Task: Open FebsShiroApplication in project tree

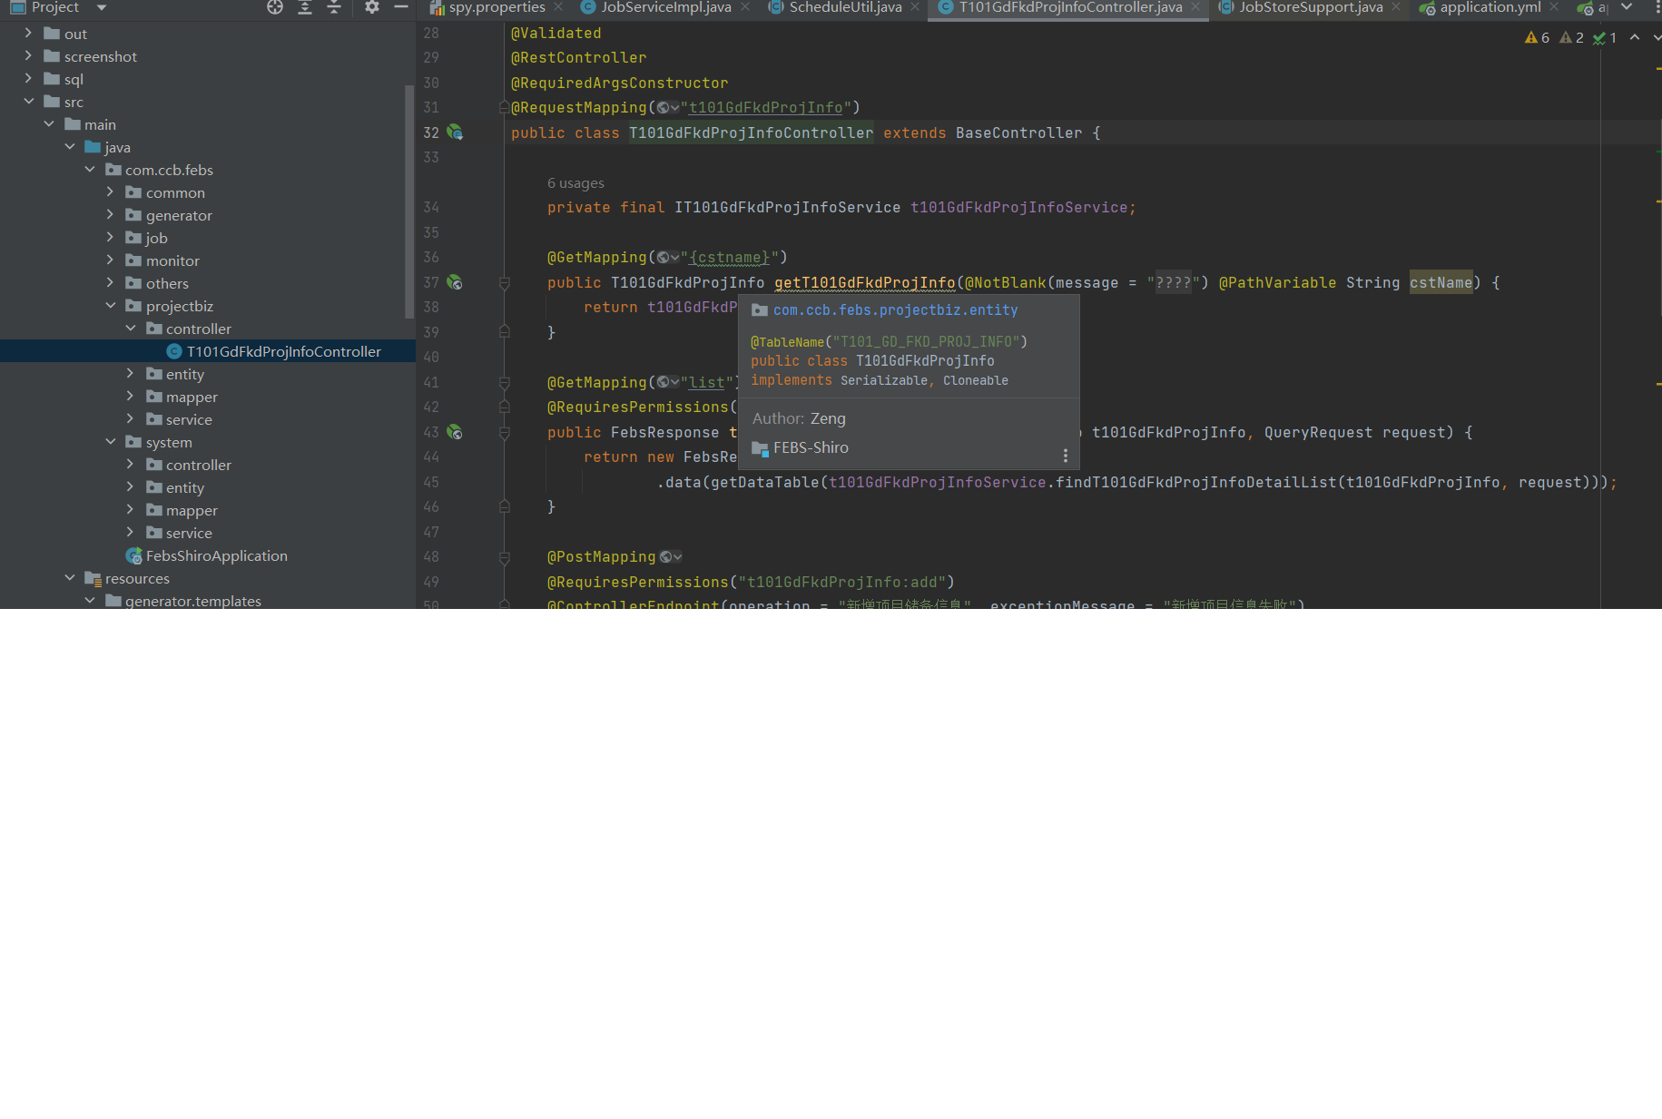Action: tap(216, 555)
